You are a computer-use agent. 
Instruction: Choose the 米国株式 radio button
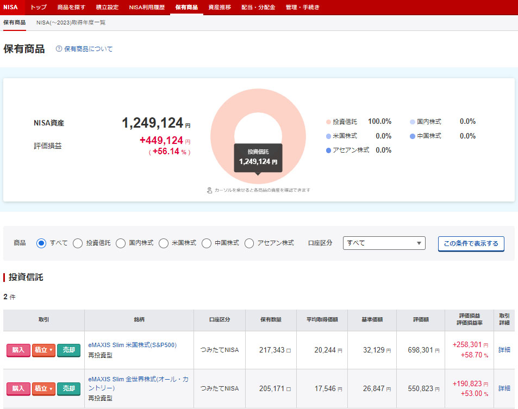[x=164, y=243]
